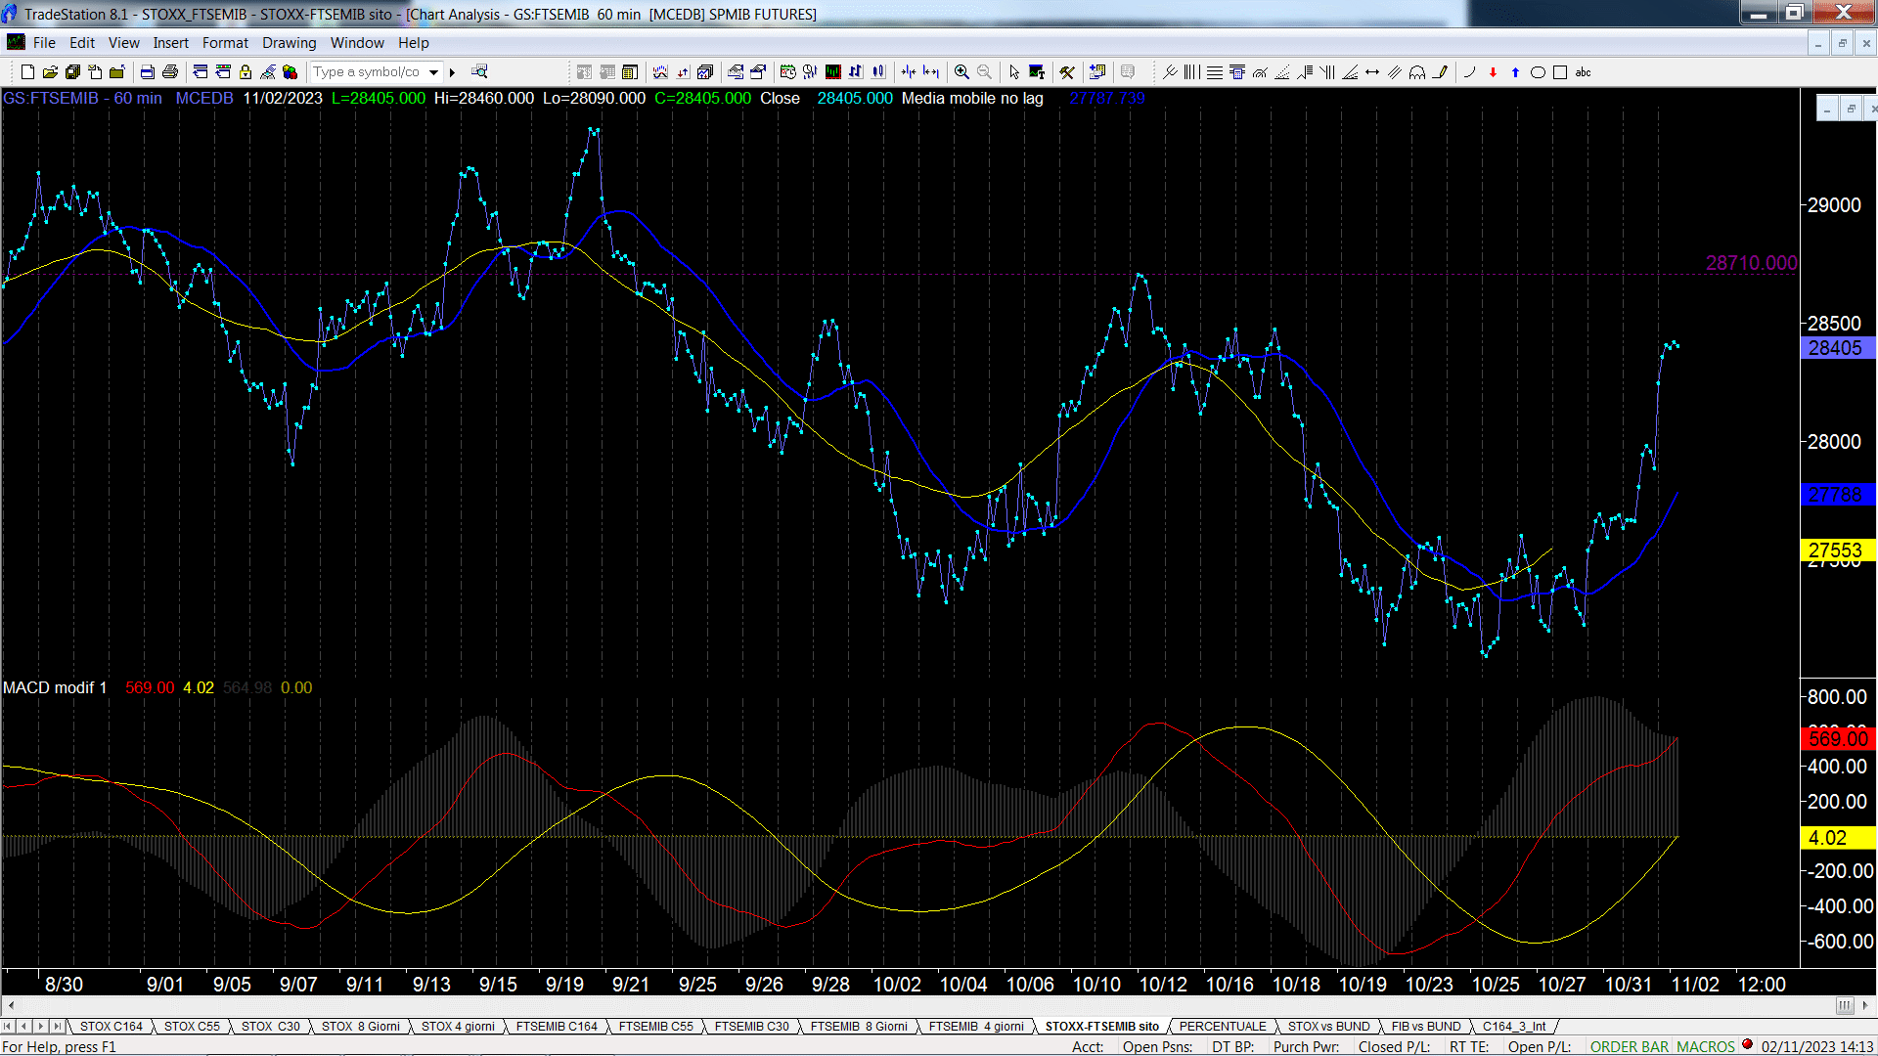Open the symbol entry dropdown arrow
The width and height of the screenshot is (1878, 1056).
433,72
